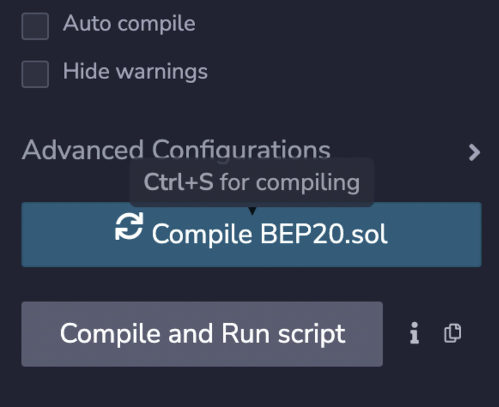
Task: Click the Auto compile label text
Action: 129,24
